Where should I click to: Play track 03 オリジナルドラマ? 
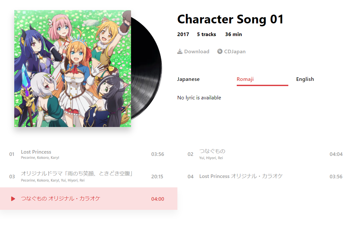coord(89,176)
